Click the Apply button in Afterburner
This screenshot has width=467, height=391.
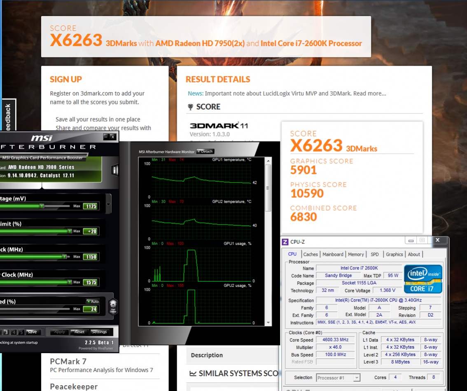(60, 332)
